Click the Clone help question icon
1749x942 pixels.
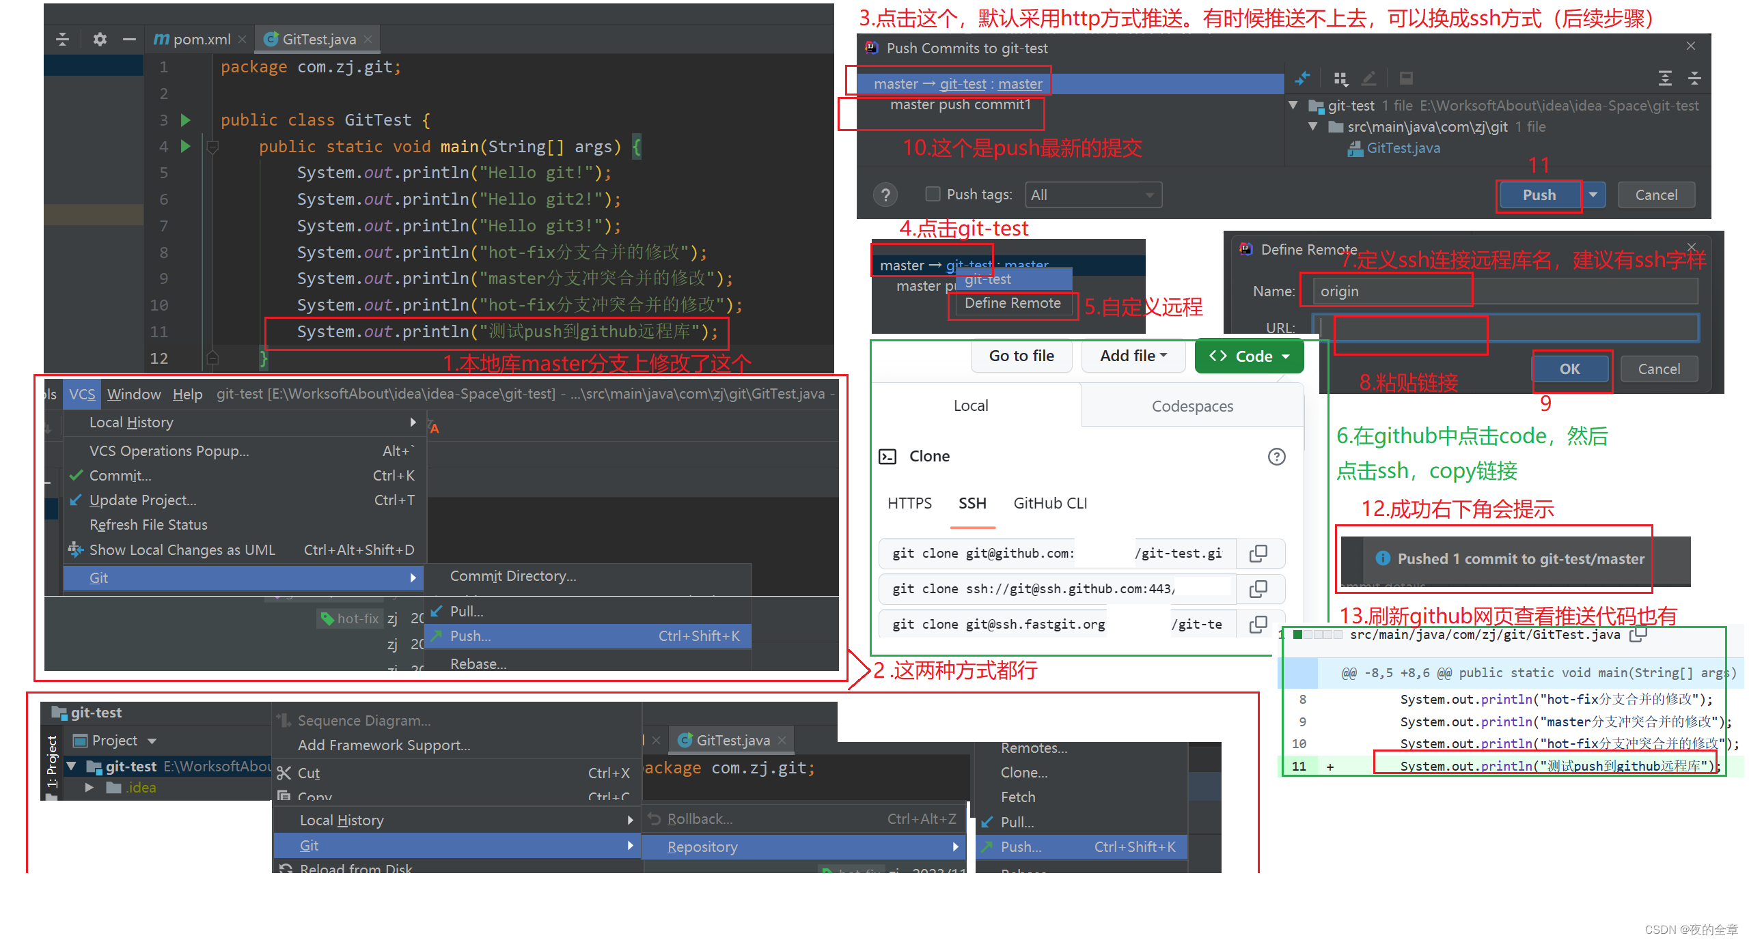1276,457
